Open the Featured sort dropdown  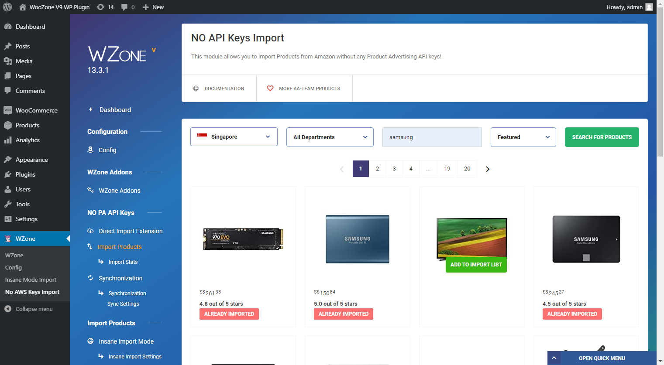tap(523, 137)
